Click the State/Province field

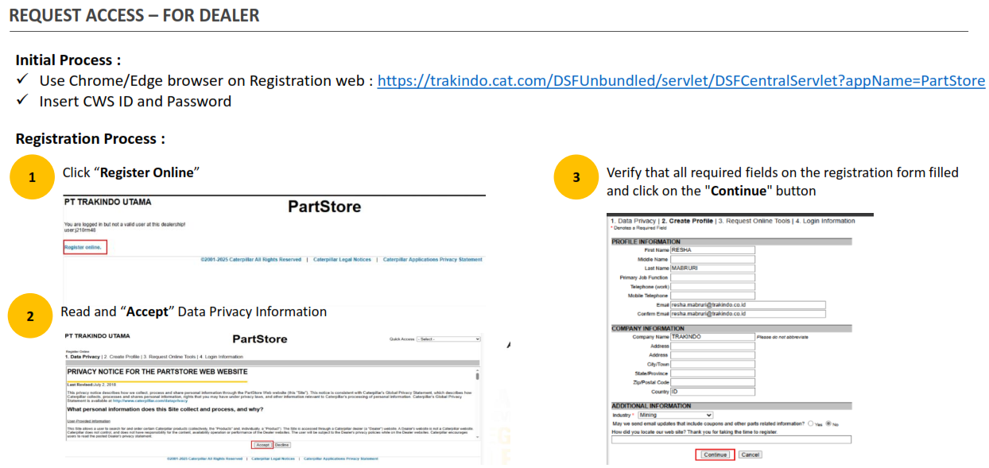click(x=712, y=373)
